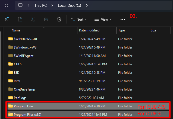Image resolution: width=173 pixels, height=119 pixels.
Task: Click the Copy icon in toolbar
Action: pos(7,19)
